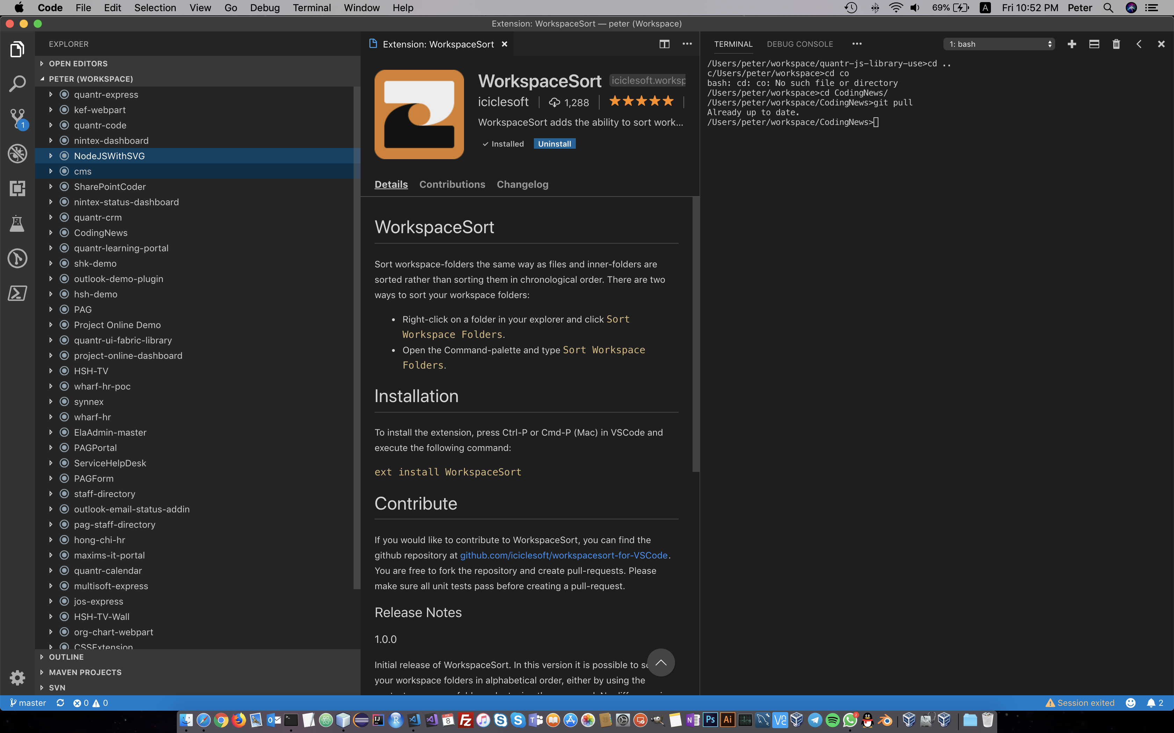Open the github.com/iciclesoft/workspacesort-for-VSCode link
Image resolution: width=1174 pixels, height=733 pixels.
[x=563, y=556]
